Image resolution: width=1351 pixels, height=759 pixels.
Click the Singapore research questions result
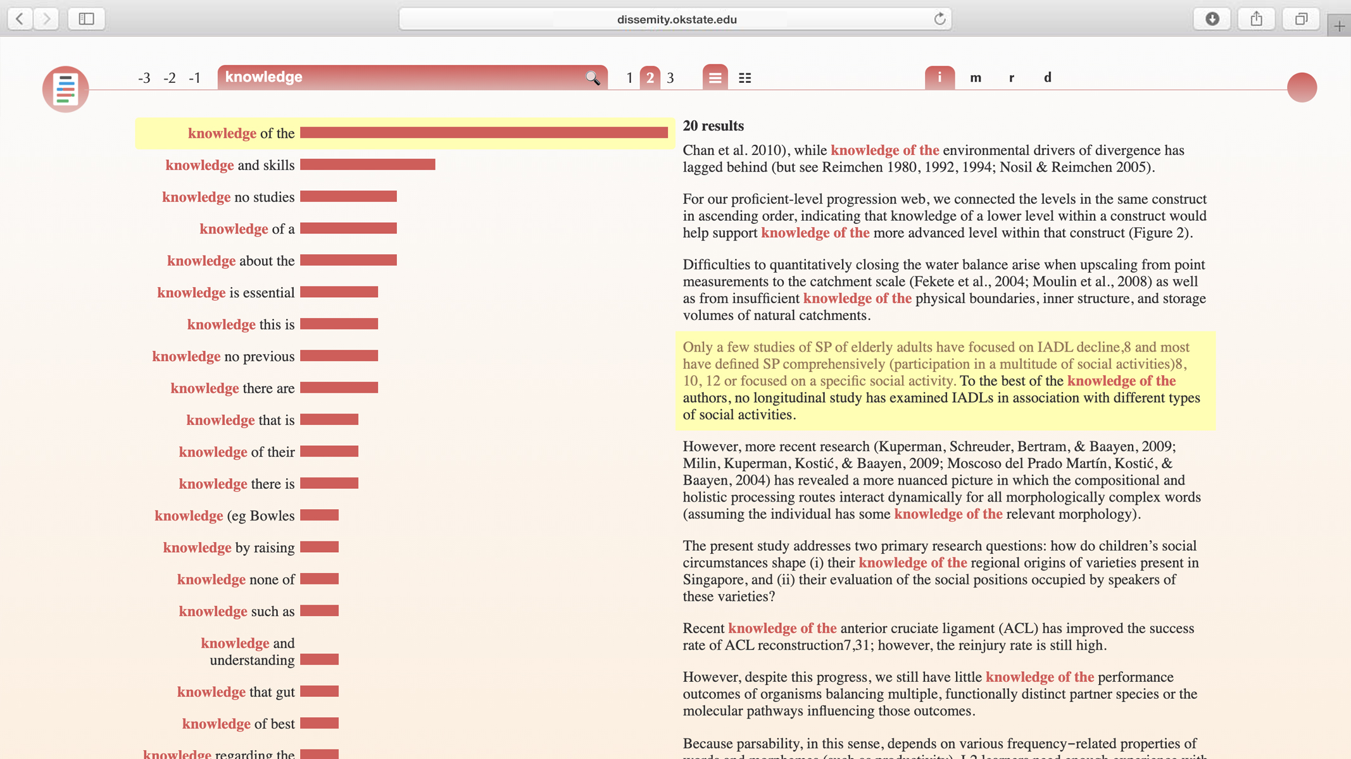941,571
